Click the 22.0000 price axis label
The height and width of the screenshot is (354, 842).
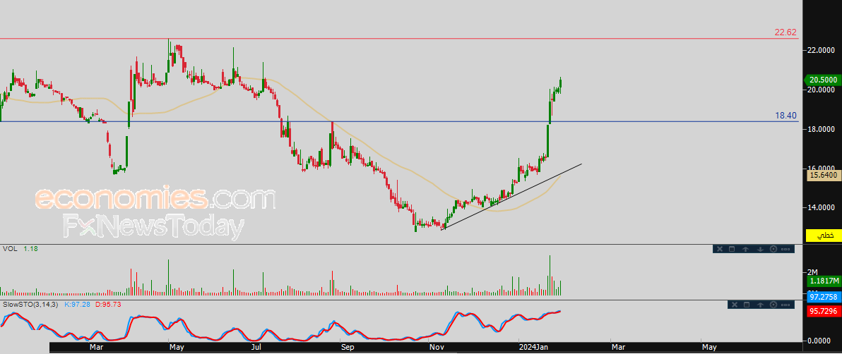822,50
